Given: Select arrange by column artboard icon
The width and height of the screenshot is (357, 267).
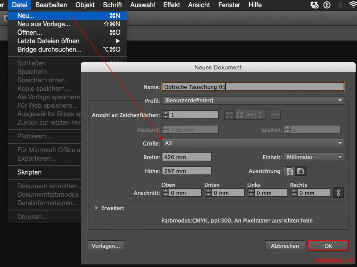Looking at the screenshot, I should click(x=260, y=115).
